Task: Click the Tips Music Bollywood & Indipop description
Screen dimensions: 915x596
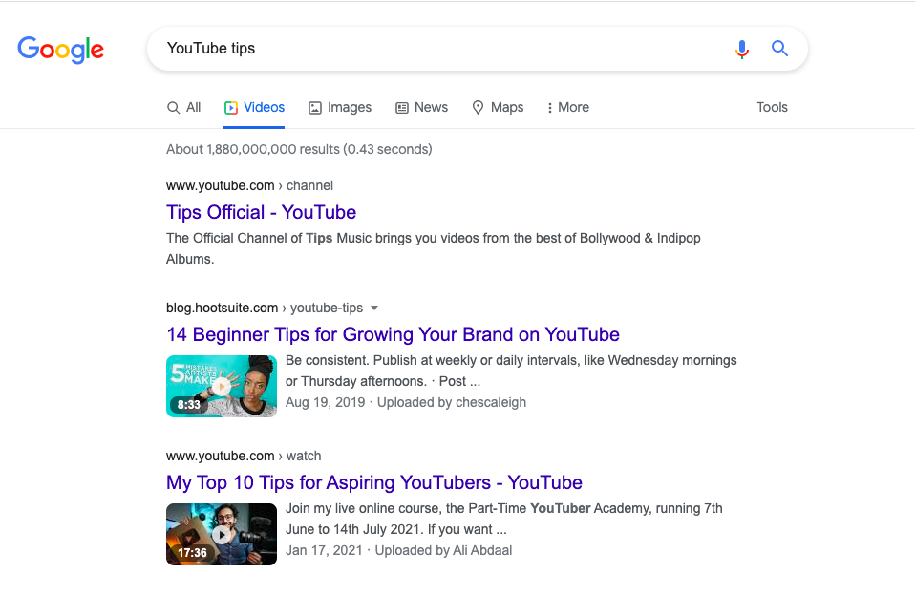Action: [x=434, y=248]
